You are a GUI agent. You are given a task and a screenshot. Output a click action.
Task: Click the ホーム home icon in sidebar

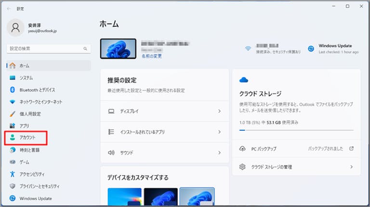[13, 66]
